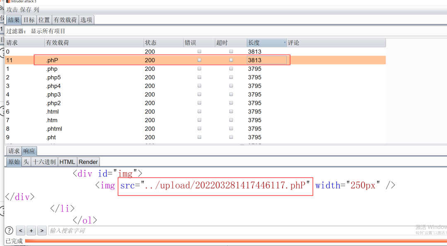Click the sort arrow in 长度 column header
Image resolution: width=447 pixels, height=246 pixels.
[x=284, y=43]
